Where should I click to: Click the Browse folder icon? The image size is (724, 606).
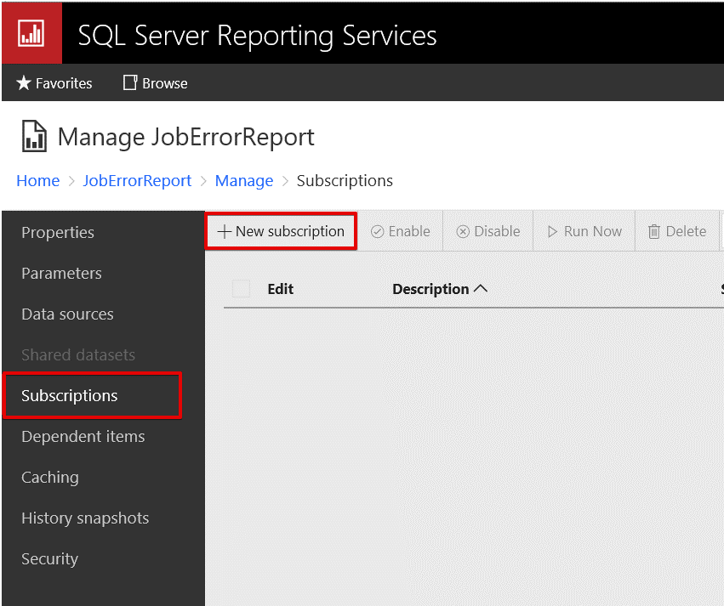click(x=130, y=83)
